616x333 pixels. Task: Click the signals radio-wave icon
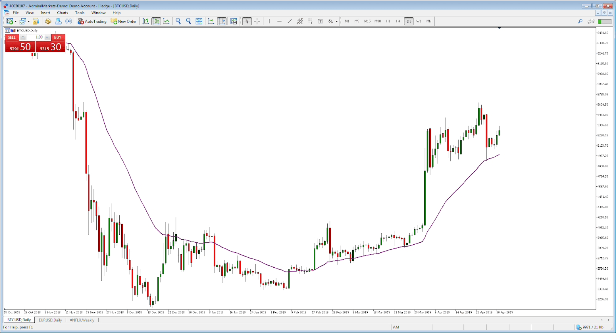coord(69,21)
